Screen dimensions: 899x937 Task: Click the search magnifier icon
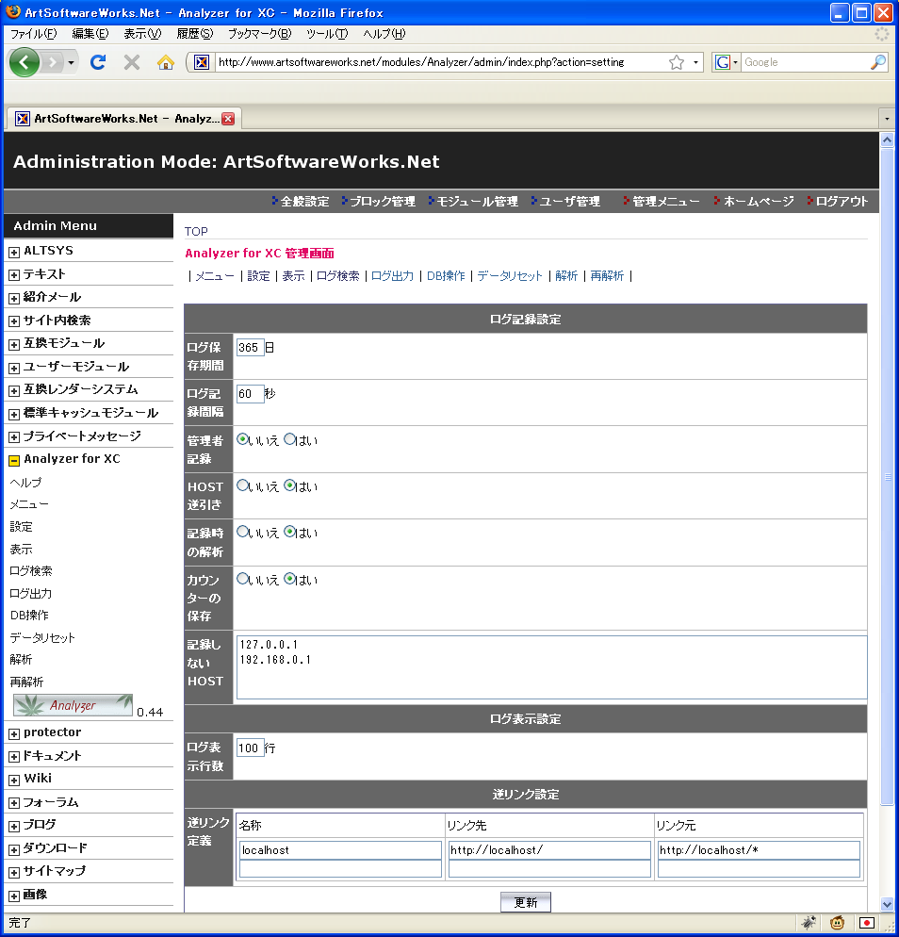pyautogui.click(x=877, y=62)
